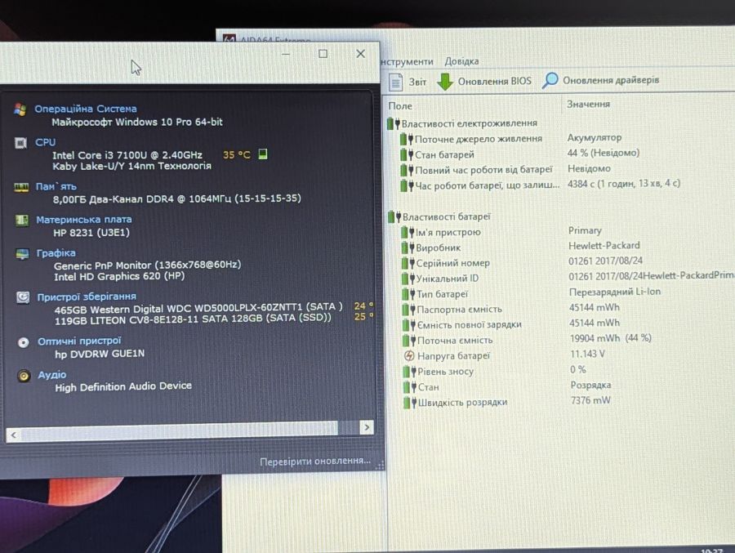Click the icon next to Напруга батареї
Viewport: 735px width, 553px height.
click(x=409, y=356)
